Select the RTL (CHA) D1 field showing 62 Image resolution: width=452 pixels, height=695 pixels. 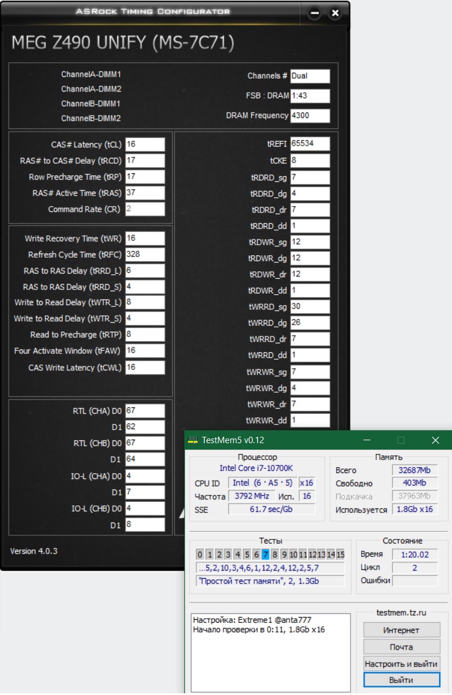coord(145,427)
